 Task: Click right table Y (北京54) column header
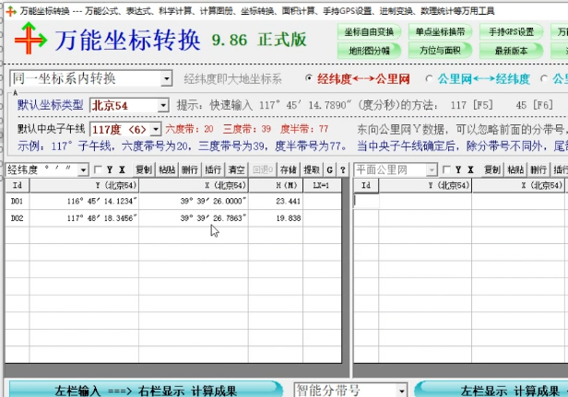[425, 186]
